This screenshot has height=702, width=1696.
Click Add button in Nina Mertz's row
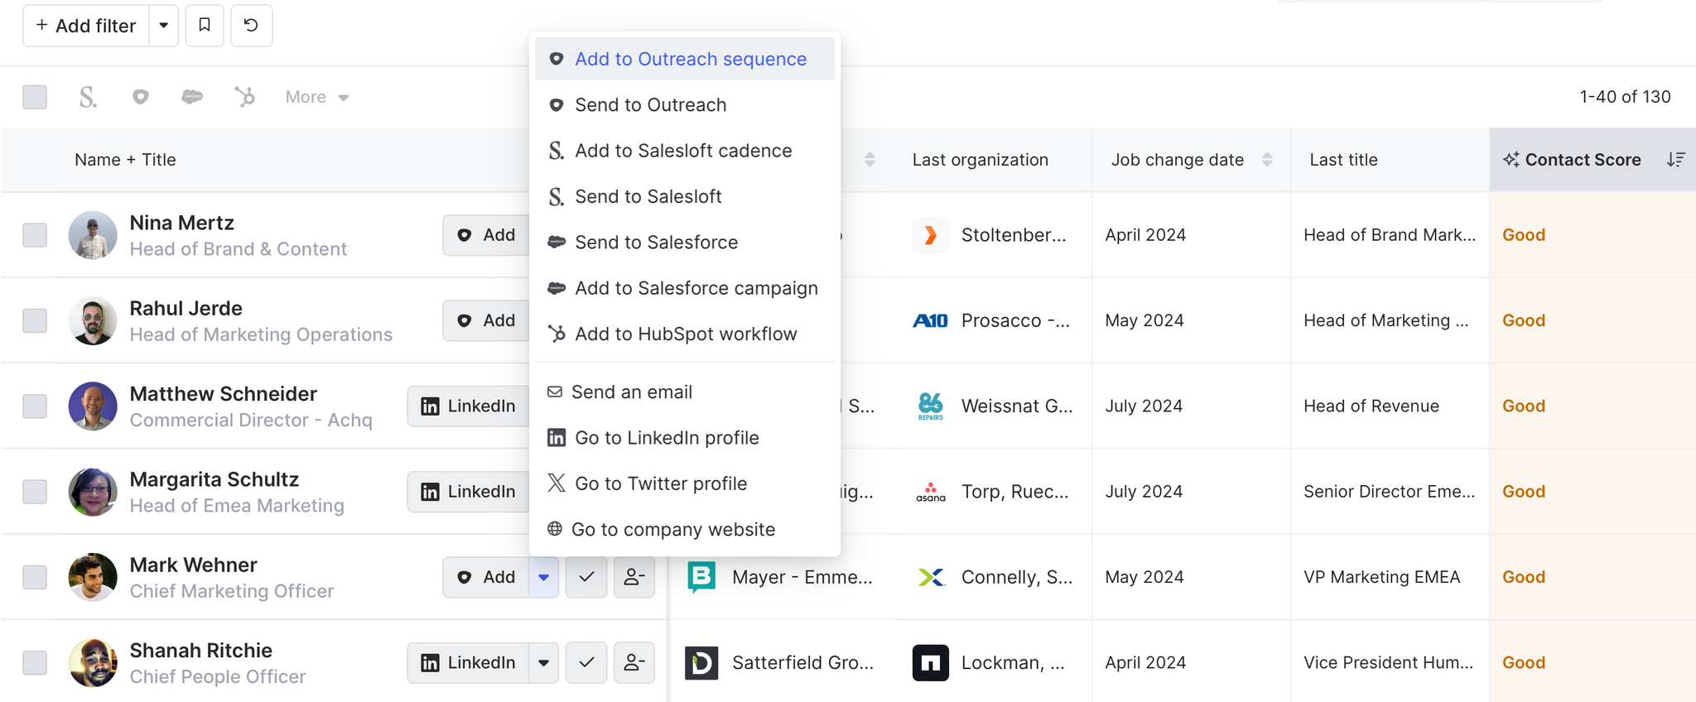tap(486, 235)
